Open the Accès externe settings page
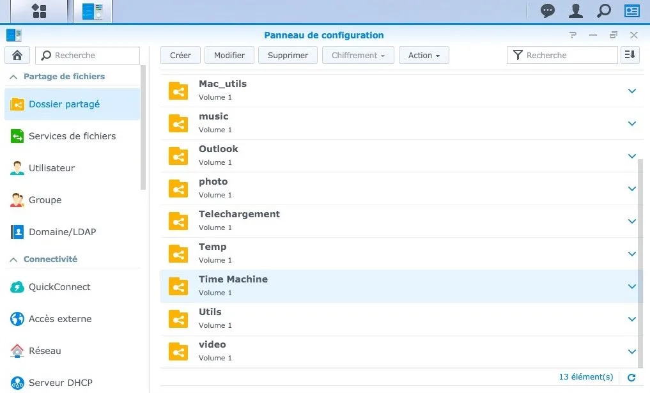The height and width of the screenshot is (393, 650). [72, 319]
